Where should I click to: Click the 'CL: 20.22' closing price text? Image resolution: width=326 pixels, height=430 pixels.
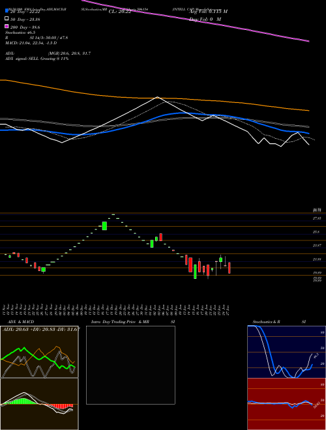(x=120, y=12)
